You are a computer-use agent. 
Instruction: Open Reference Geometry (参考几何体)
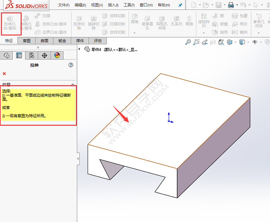[x=259, y=21]
